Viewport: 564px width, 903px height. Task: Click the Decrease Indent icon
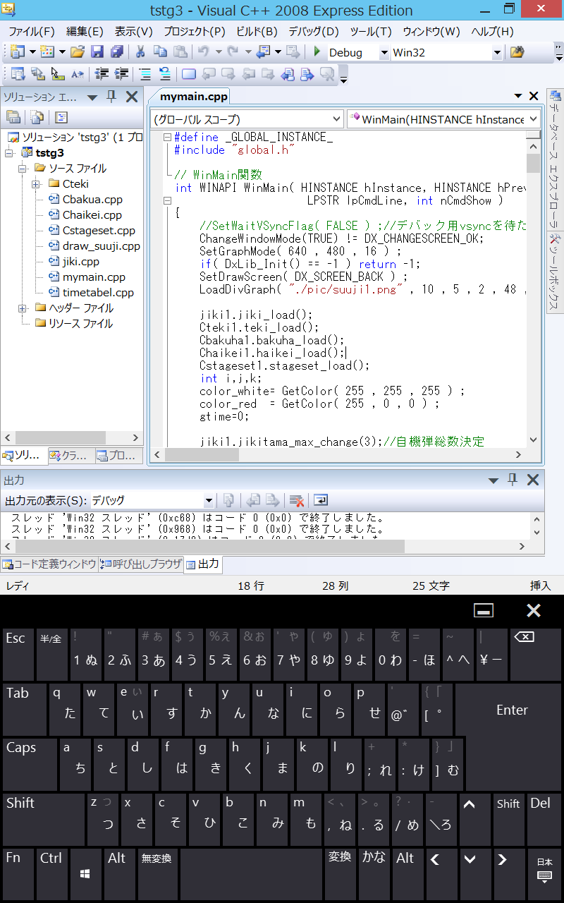102,73
